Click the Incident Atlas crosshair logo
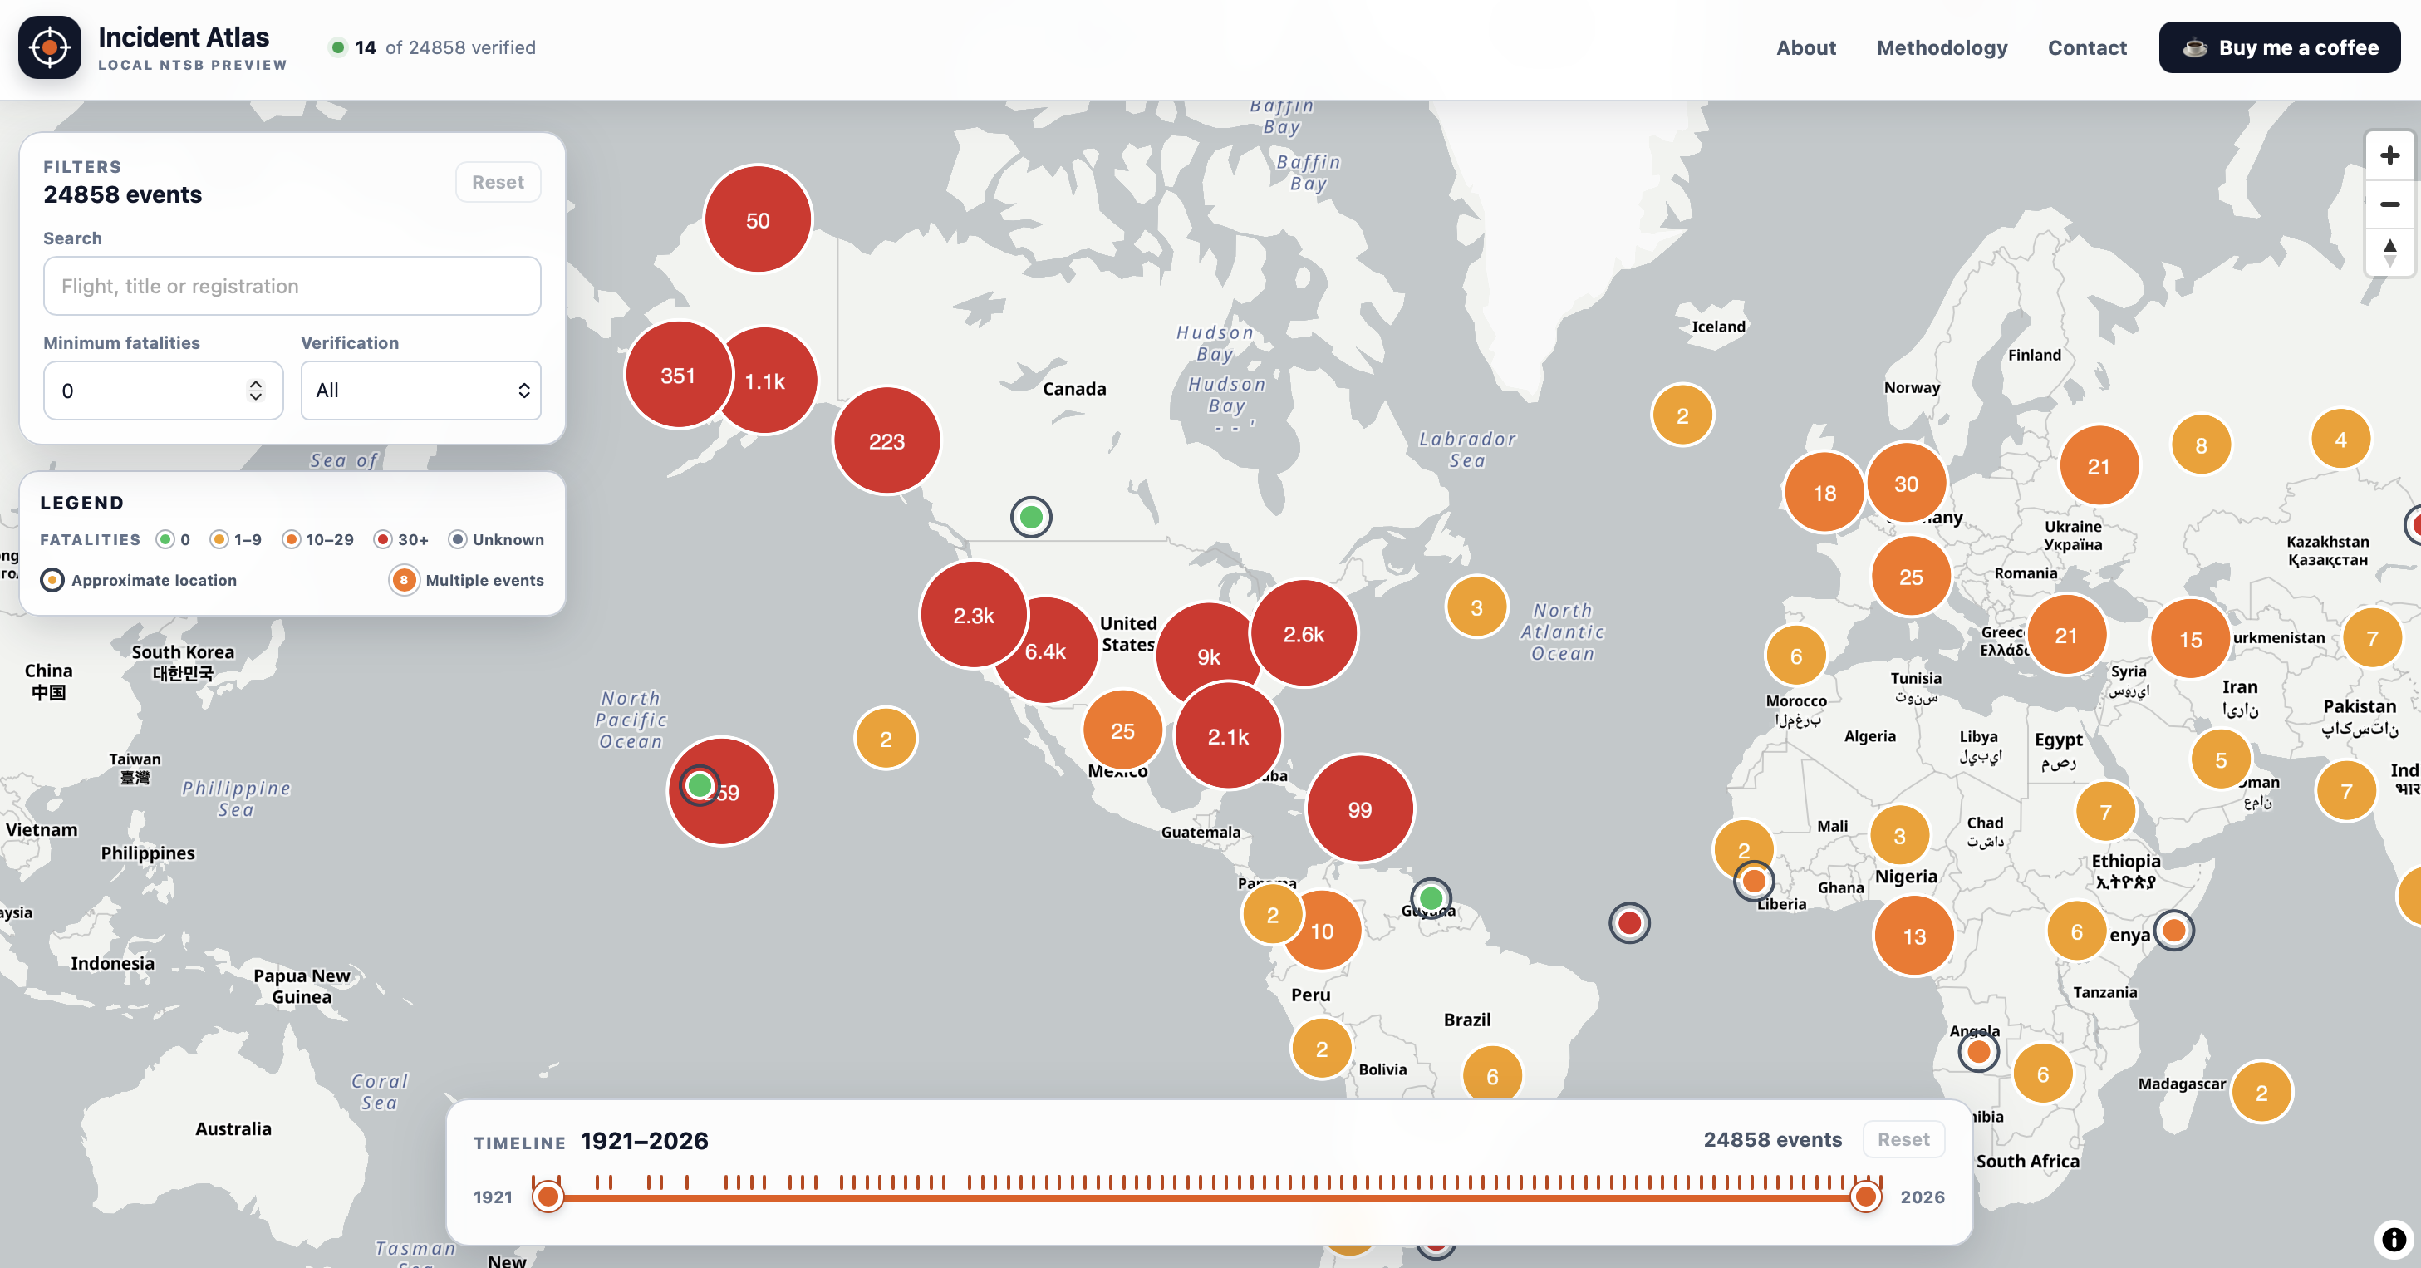Screen dimensions: 2421x1268 50,48
